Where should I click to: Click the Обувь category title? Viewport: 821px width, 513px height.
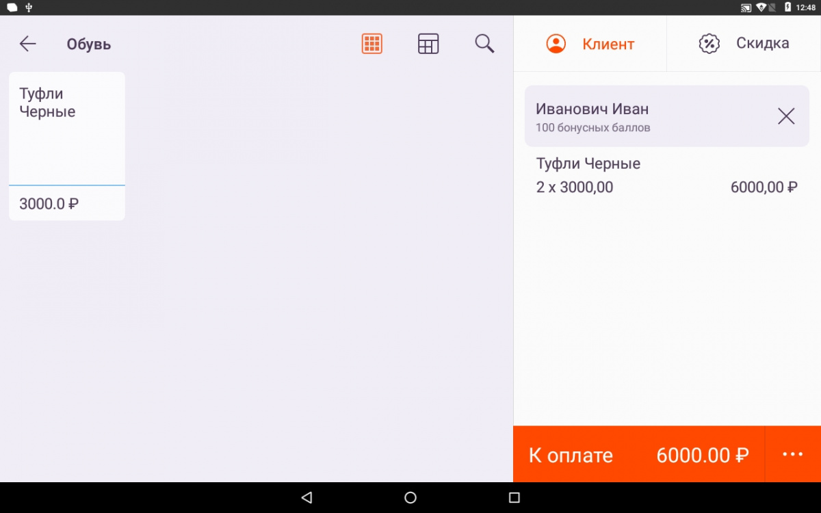(x=89, y=44)
